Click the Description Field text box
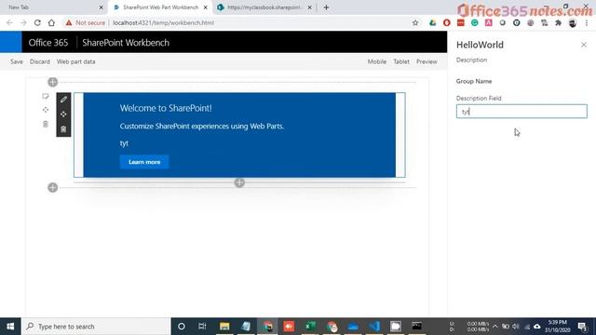The width and height of the screenshot is (596, 335). coord(521,112)
